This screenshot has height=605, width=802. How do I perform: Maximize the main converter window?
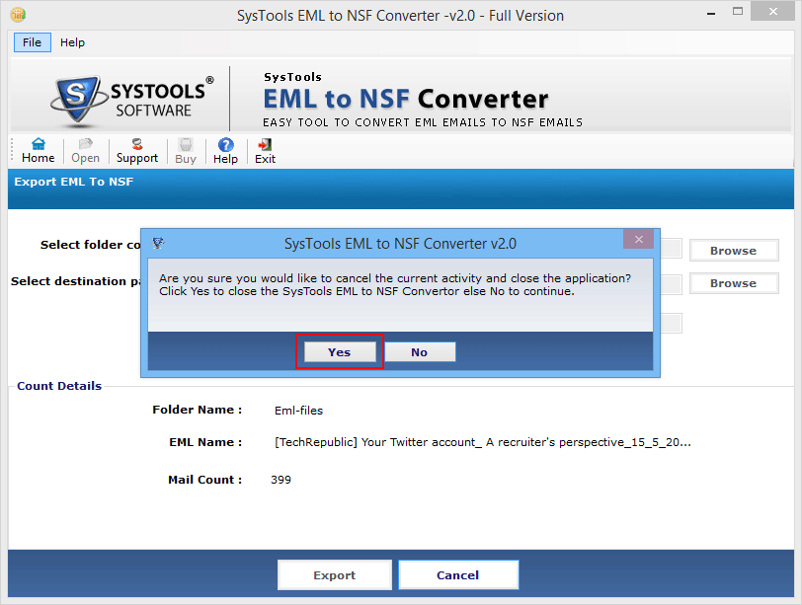tap(737, 11)
